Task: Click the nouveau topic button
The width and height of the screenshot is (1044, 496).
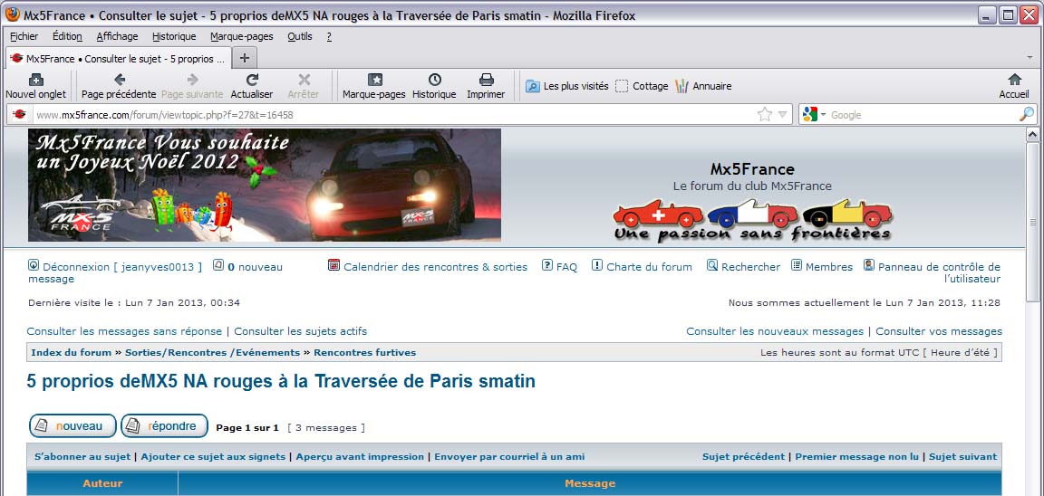Action: coord(72,425)
